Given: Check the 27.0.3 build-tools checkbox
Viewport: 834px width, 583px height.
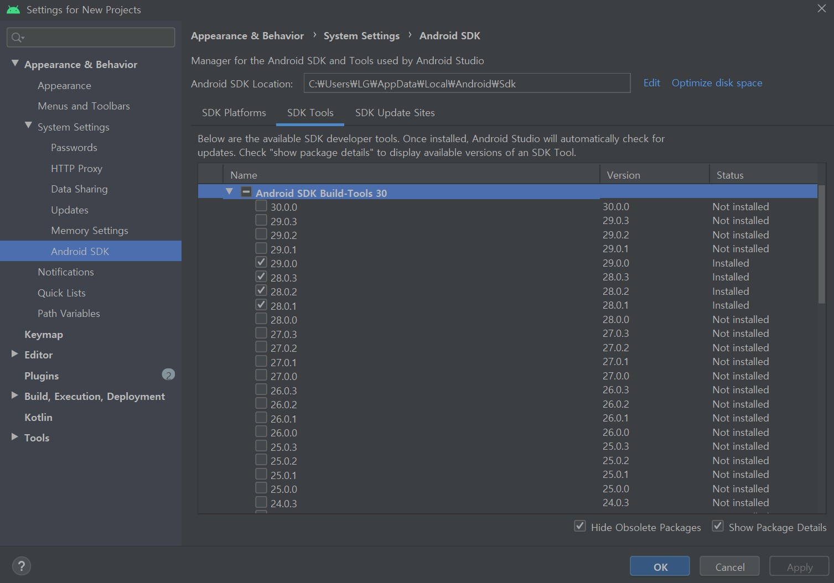Looking at the screenshot, I should (261, 333).
